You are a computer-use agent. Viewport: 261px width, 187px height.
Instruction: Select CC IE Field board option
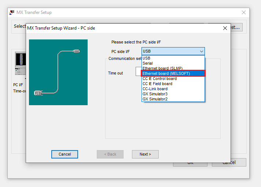(173, 84)
